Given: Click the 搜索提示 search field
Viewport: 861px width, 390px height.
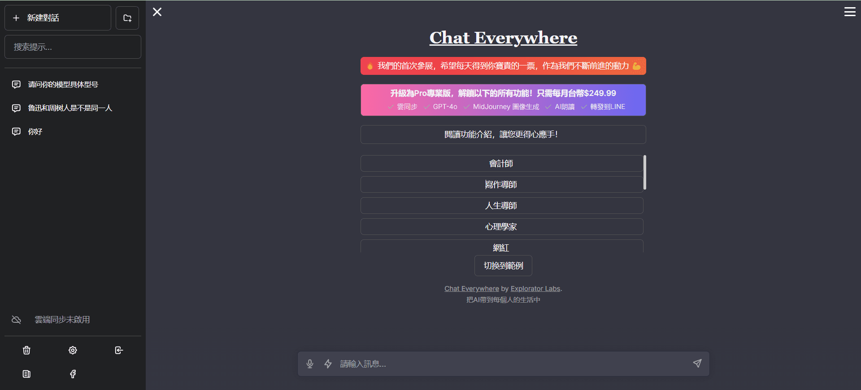Looking at the screenshot, I should pyautogui.click(x=73, y=47).
